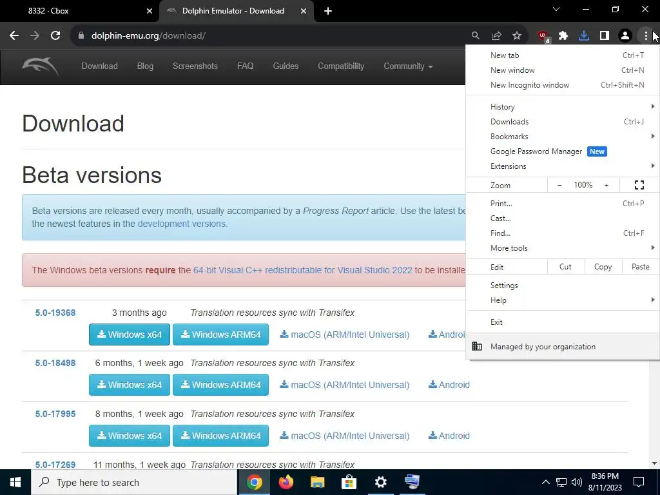
Task: Toggle fullscreen from the Zoom row
Action: click(x=639, y=185)
